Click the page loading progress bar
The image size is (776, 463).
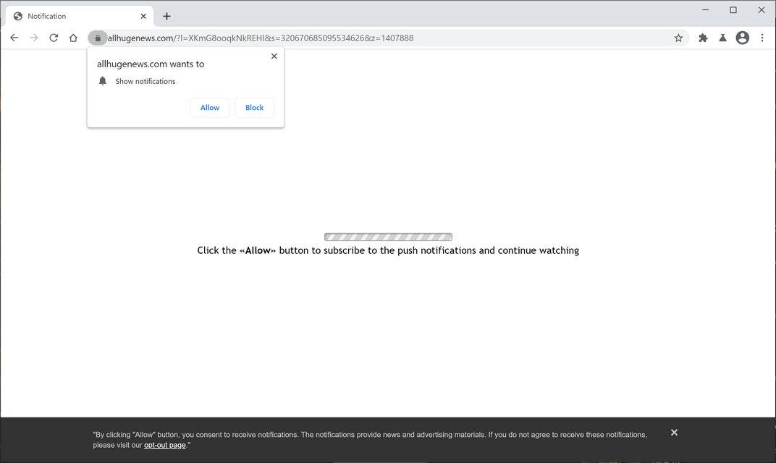(388, 236)
